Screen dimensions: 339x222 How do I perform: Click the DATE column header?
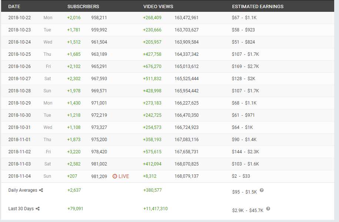tap(14, 7)
